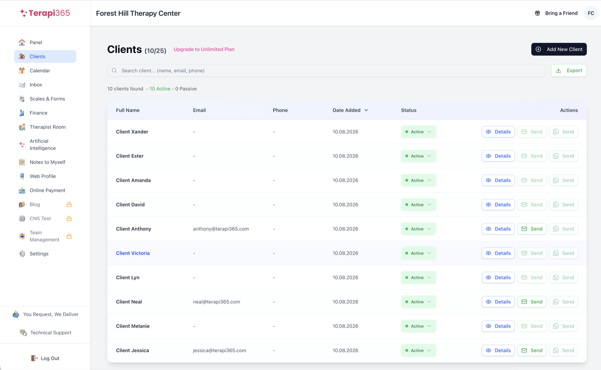The image size is (601, 370).
Task: Send email to Client Anthony
Action: 532,229
